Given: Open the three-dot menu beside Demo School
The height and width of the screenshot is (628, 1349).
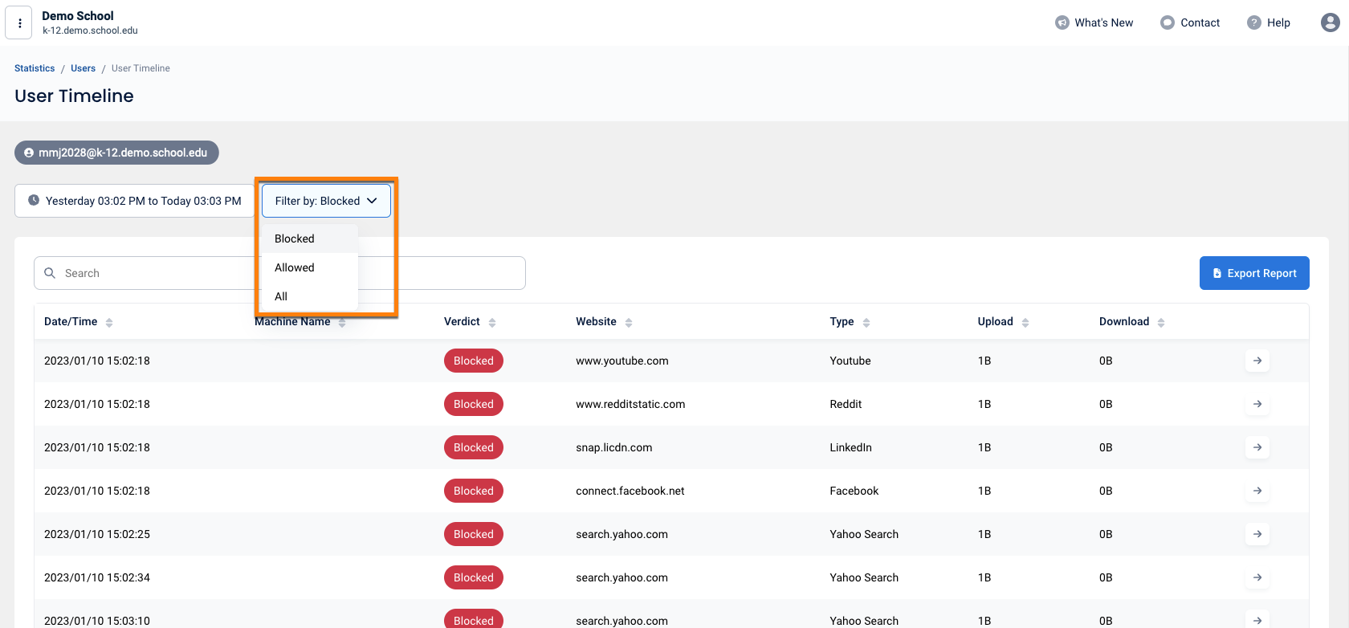Looking at the screenshot, I should click(19, 23).
